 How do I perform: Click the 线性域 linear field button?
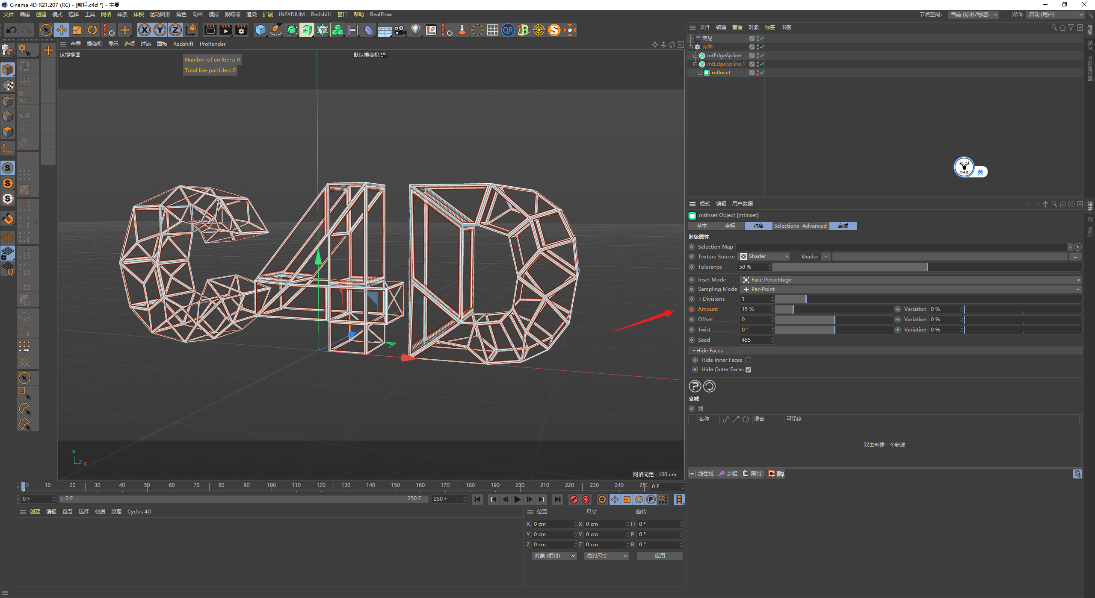(x=701, y=474)
